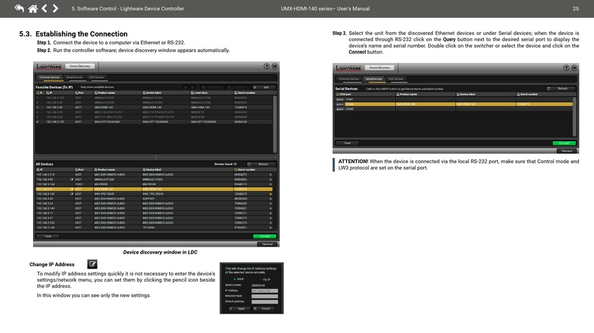Collapse favorites panel using splitter arrow
This screenshot has height=333, width=594.
point(156,157)
